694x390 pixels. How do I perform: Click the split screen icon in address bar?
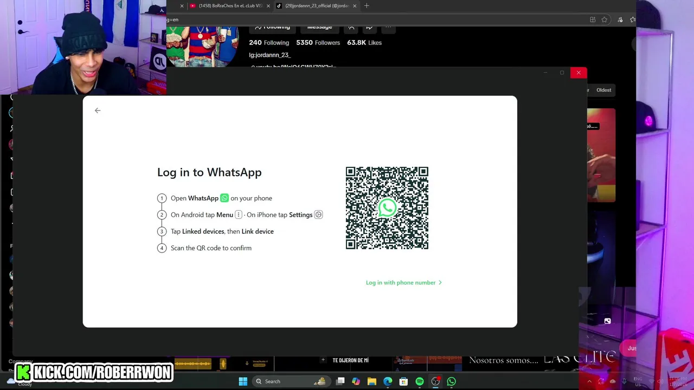[x=593, y=20]
